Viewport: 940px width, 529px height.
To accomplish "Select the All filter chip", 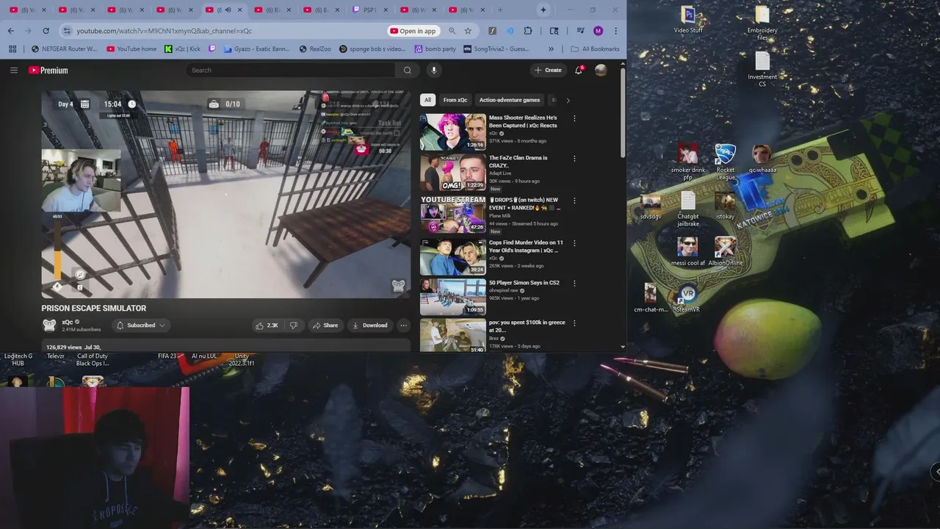I will [427, 100].
